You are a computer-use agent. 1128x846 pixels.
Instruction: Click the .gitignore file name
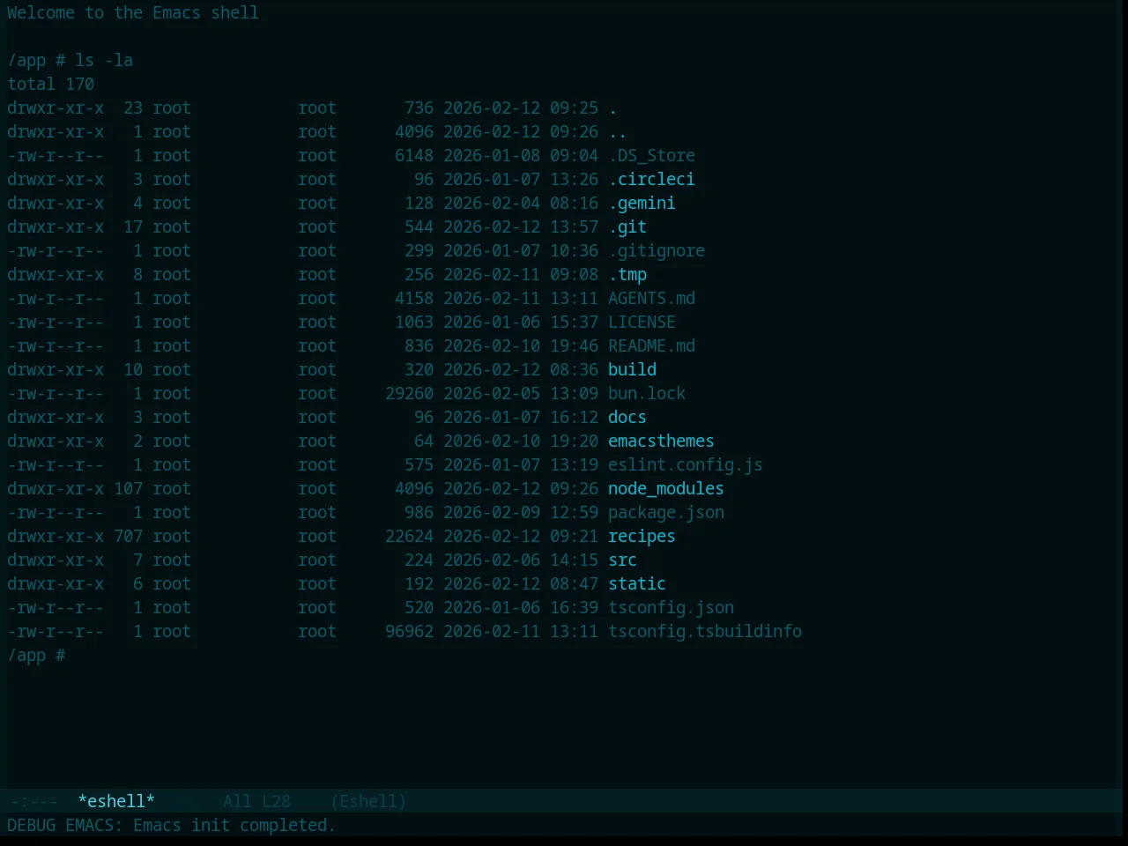(657, 250)
